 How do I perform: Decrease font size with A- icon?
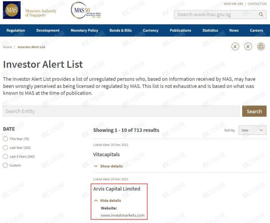(x=235, y=46)
